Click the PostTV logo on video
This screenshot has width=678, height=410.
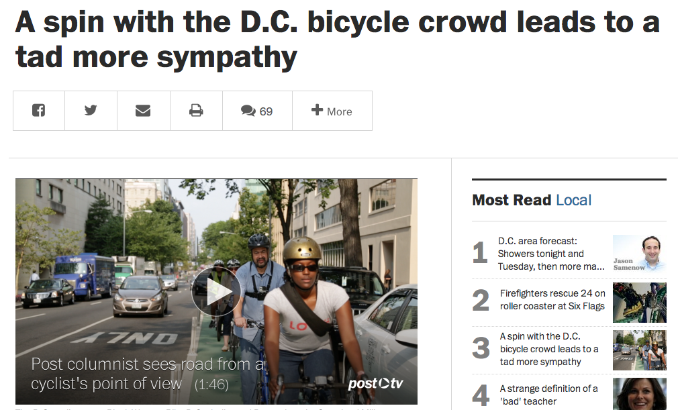[x=375, y=384]
